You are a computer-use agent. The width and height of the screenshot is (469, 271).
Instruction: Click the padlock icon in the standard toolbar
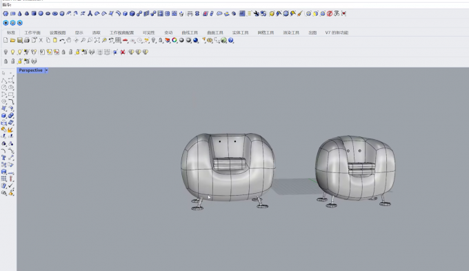pyautogui.click(x=161, y=40)
